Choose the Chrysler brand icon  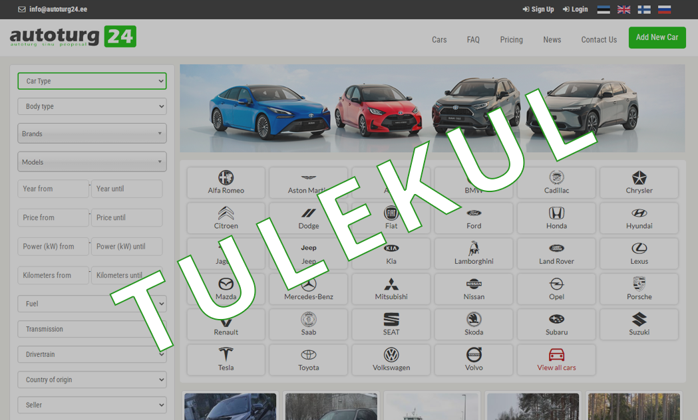tap(639, 177)
